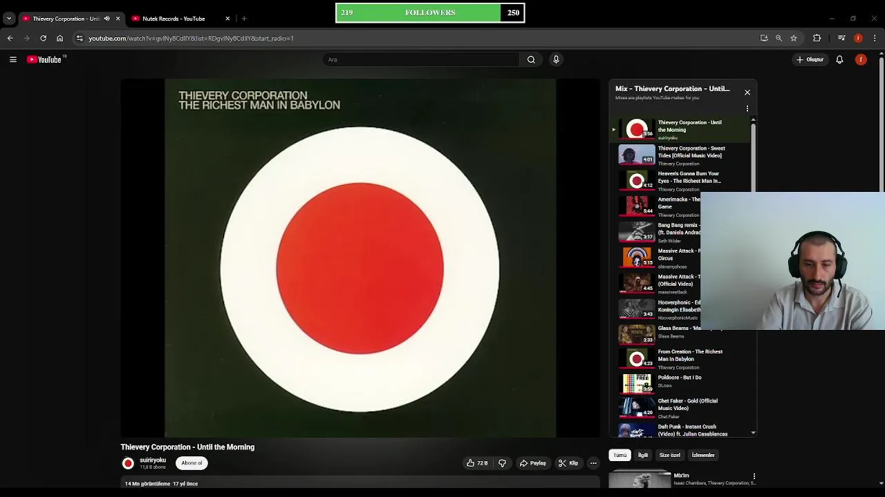Click the 14 Mn görüntüleme description text
This screenshot has height=497, width=885.
[161, 484]
